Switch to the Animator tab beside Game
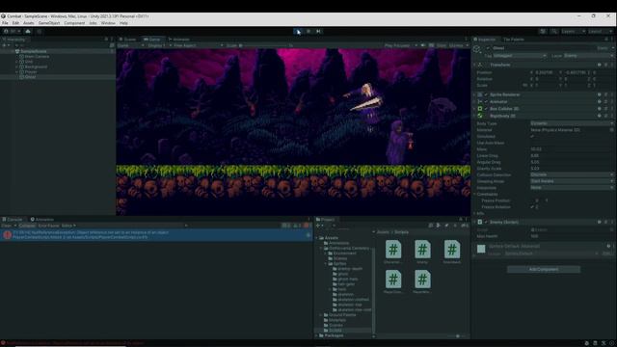The width and height of the screenshot is (617, 347). click(178, 40)
